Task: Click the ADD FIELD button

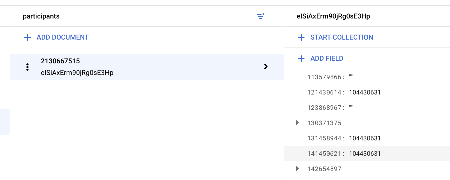Action: (x=321, y=59)
